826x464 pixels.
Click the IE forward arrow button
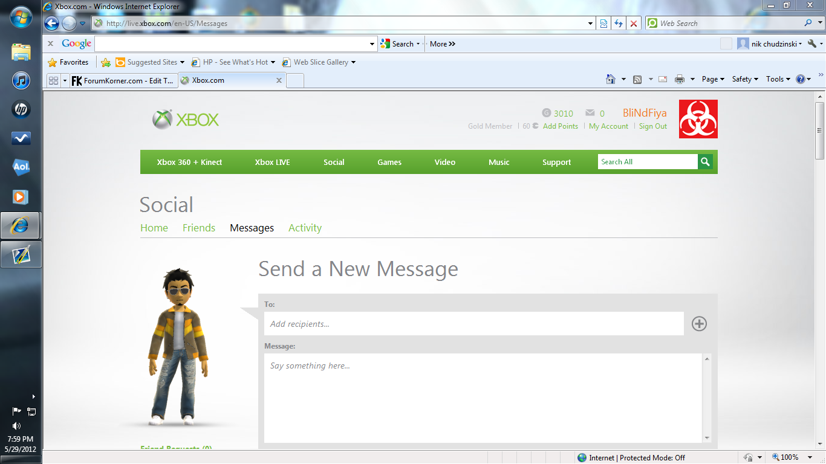[69, 24]
